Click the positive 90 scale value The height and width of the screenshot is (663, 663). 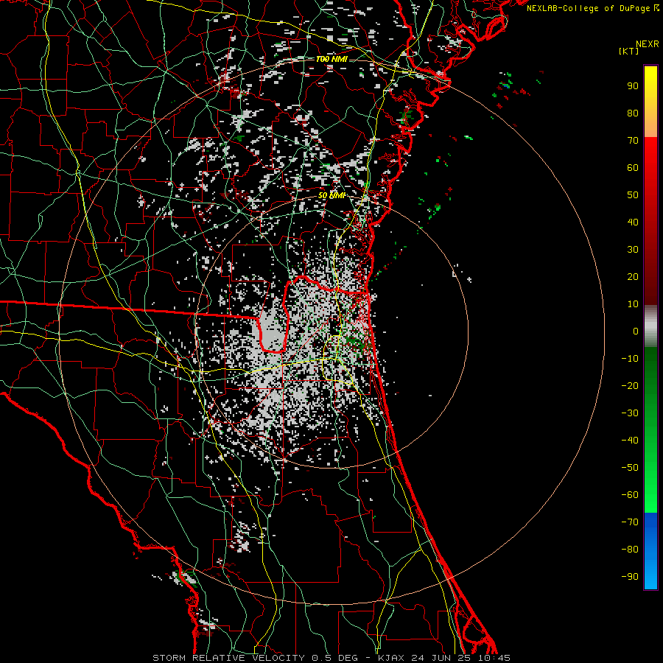tap(633, 86)
